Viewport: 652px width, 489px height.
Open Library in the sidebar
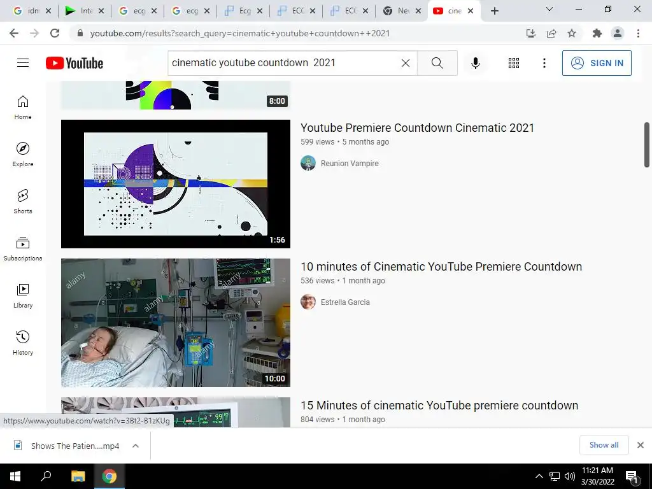(x=23, y=295)
